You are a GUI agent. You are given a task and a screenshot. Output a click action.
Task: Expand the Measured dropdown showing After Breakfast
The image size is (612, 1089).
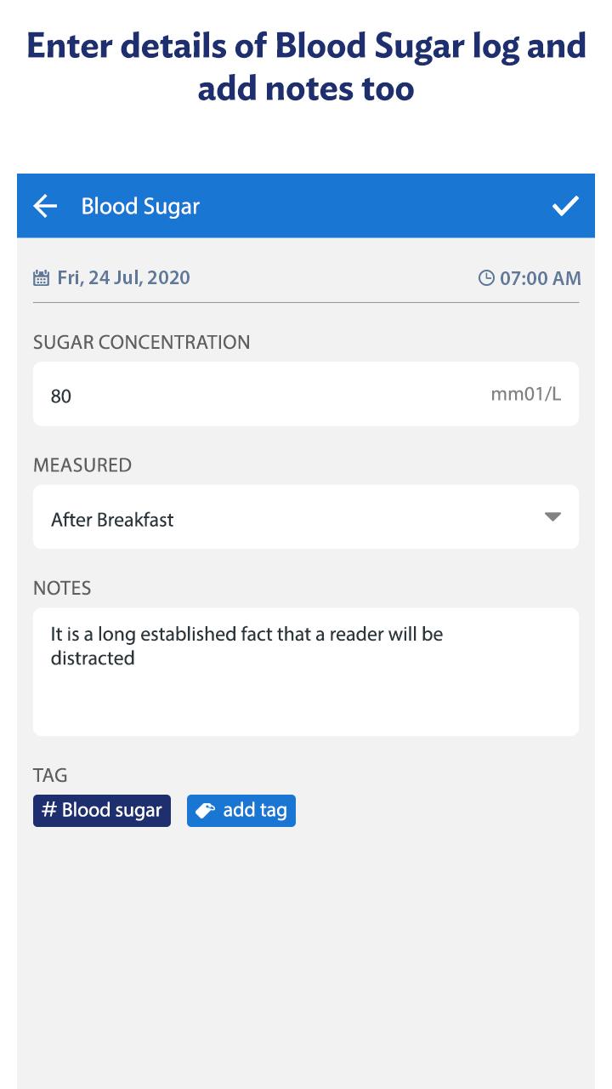[306, 517]
